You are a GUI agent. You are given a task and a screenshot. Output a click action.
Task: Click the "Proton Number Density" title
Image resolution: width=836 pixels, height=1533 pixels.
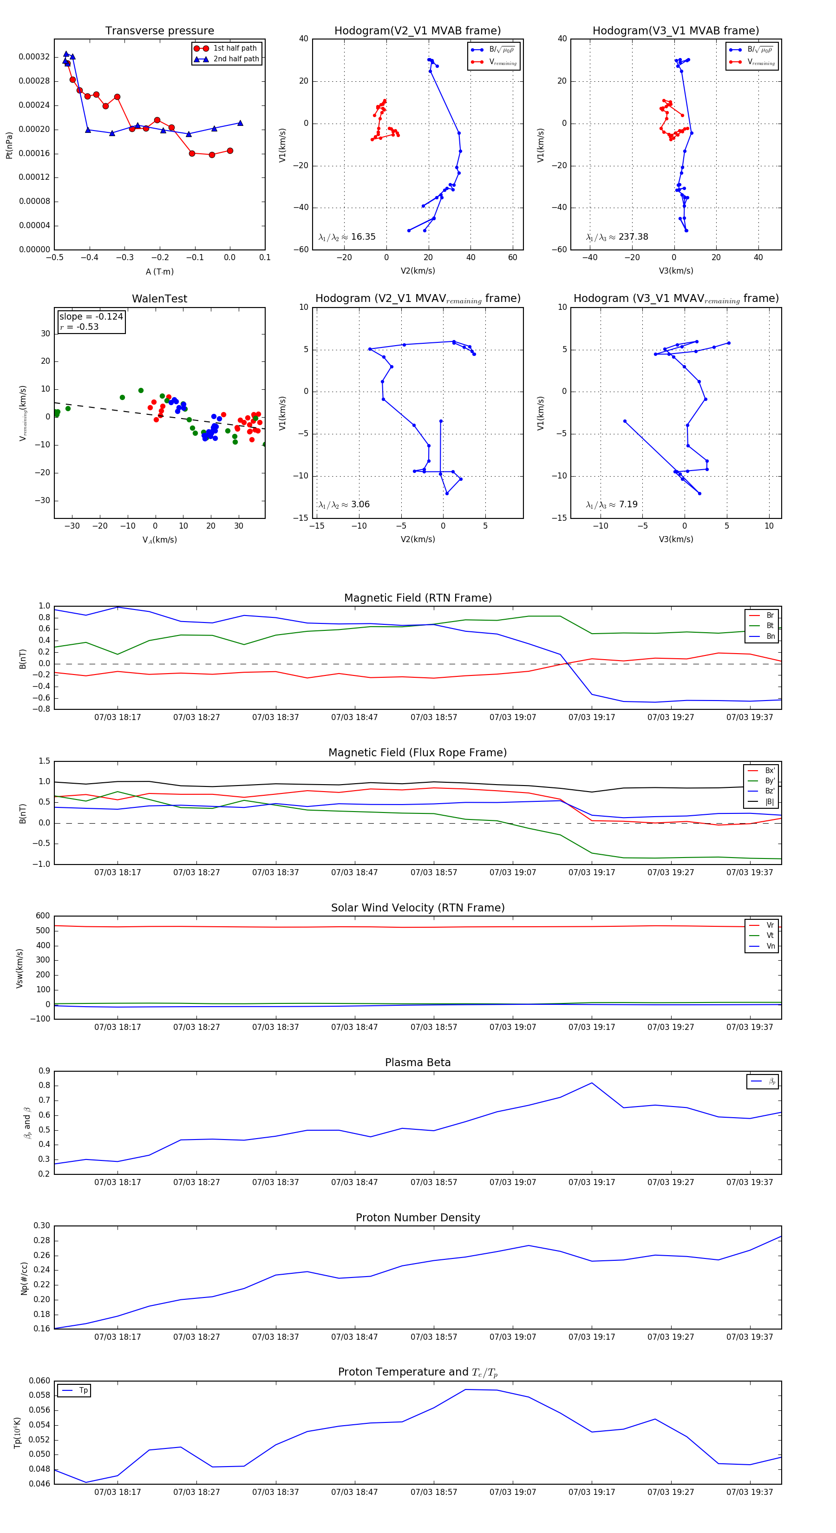418,1218
